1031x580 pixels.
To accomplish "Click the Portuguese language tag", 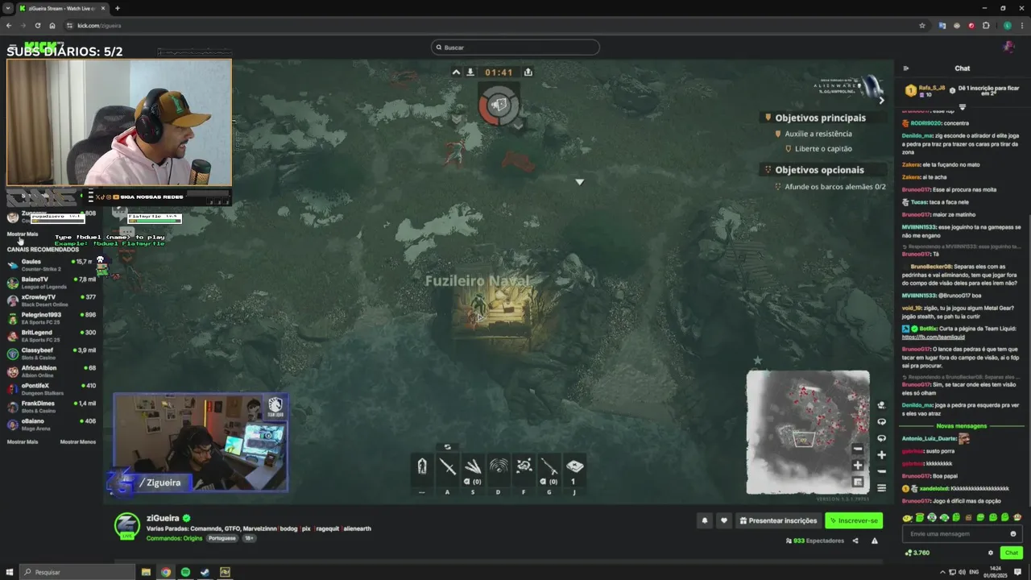I will [222, 538].
